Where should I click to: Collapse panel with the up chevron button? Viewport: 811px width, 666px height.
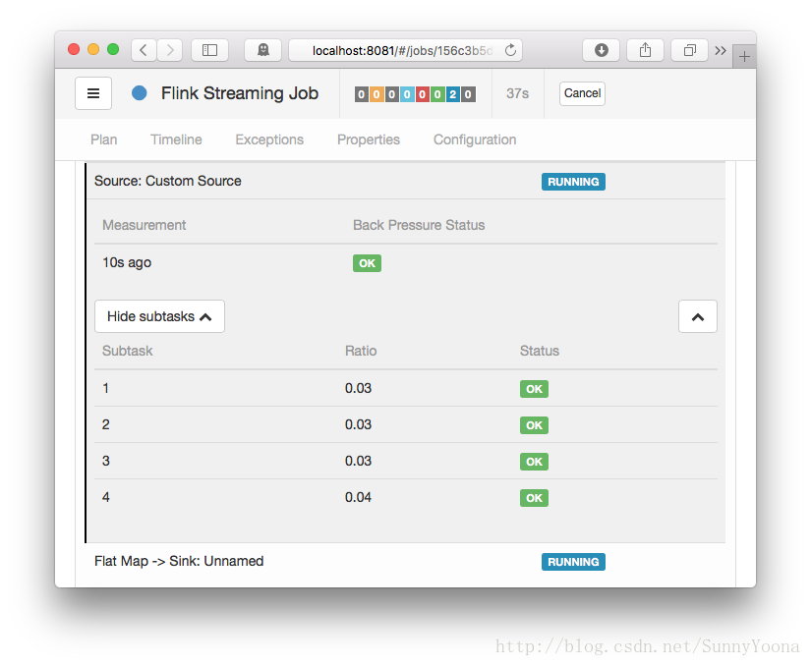pyautogui.click(x=698, y=316)
